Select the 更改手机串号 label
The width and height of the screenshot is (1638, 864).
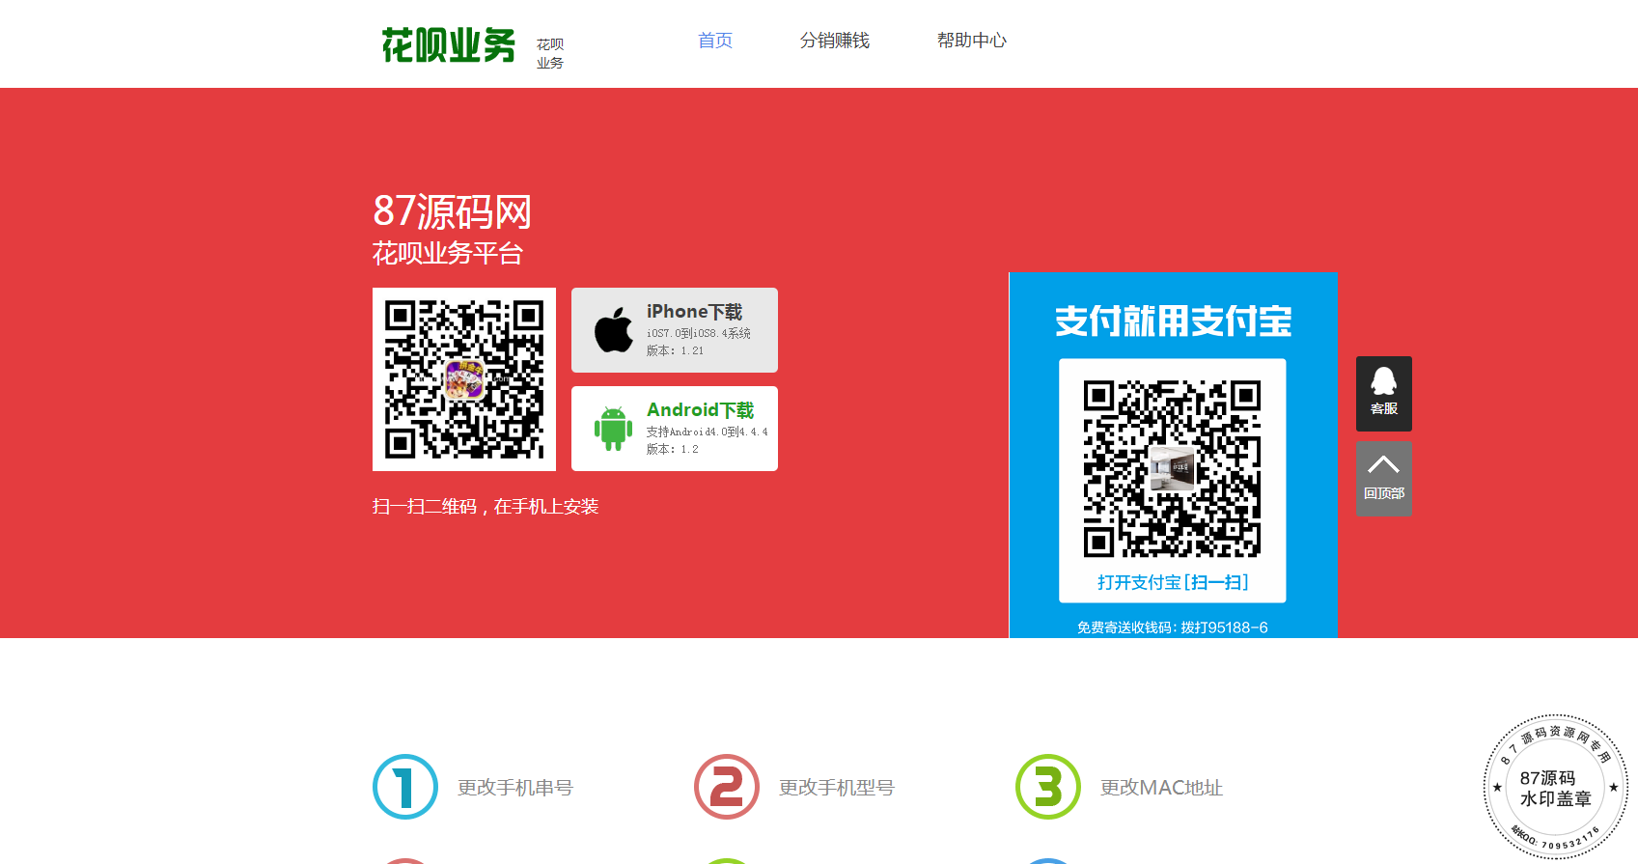pos(515,788)
